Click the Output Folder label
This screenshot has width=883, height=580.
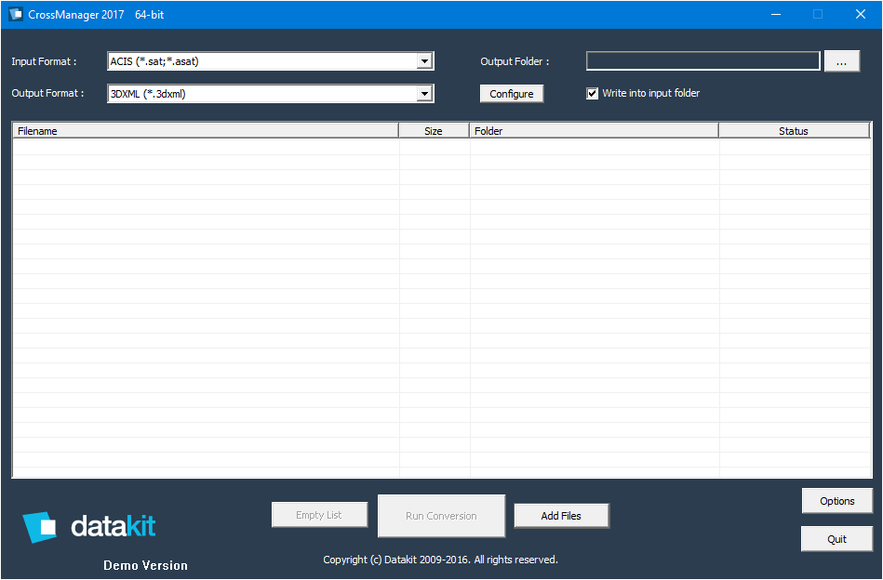pyautogui.click(x=515, y=61)
